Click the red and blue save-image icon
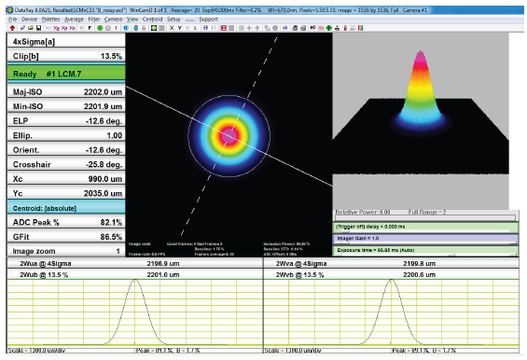This screenshot has width=527, height=360. (x=224, y=28)
